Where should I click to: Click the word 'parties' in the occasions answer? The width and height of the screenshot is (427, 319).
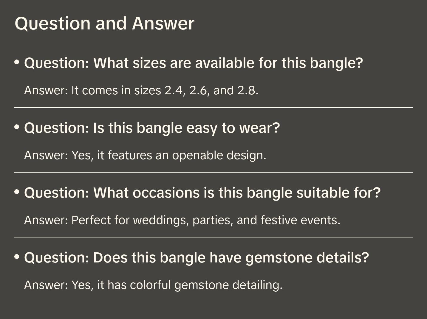click(x=213, y=220)
